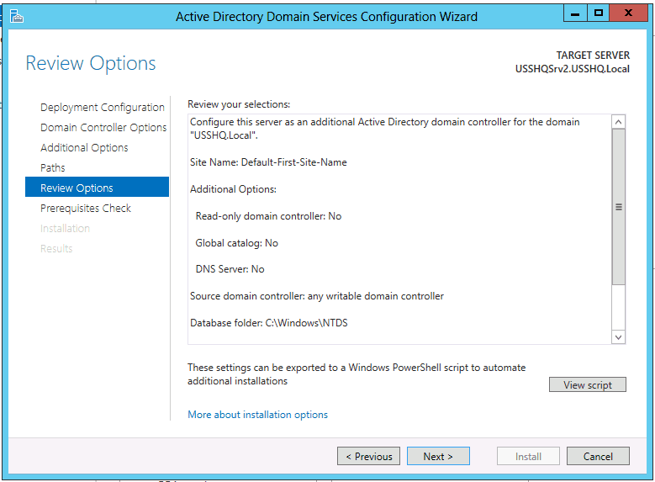Click the 'Additional Options:' heading in review box
Screen dimensions: 655x482
pyautogui.click(x=233, y=189)
